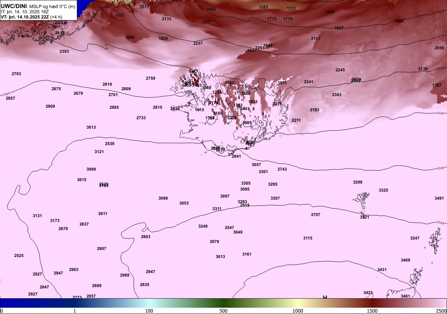This screenshot has height=314, width=447.
Task: Click the 1024 isobar label
Action: (441, 169)
